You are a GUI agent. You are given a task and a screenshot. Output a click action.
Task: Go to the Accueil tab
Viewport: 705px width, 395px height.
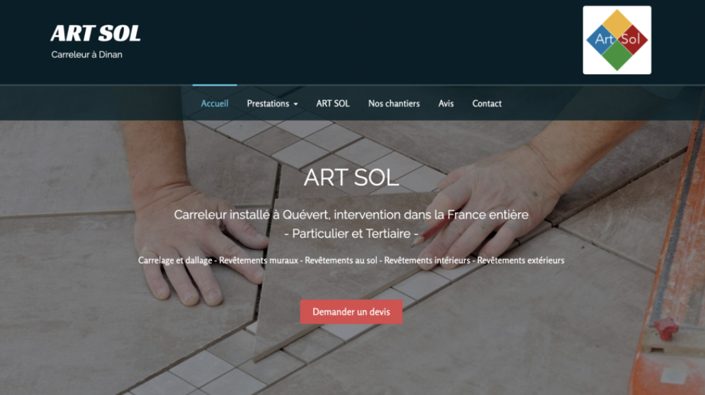(214, 104)
